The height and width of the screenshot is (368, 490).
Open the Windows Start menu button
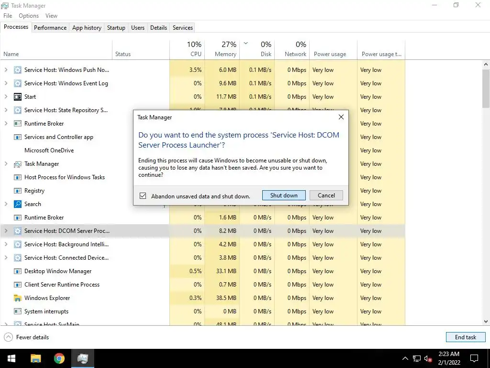[11, 358]
